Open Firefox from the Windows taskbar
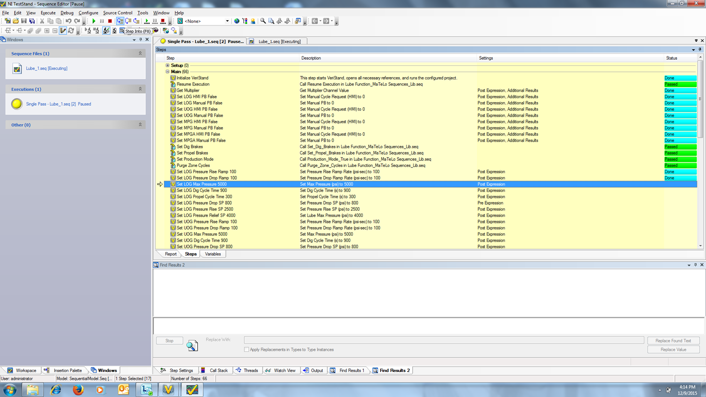 coord(78,389)
